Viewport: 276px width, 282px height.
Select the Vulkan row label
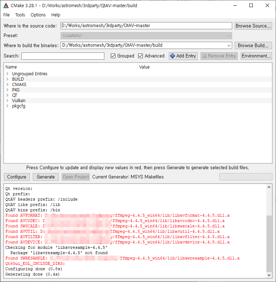coord(19,101)
